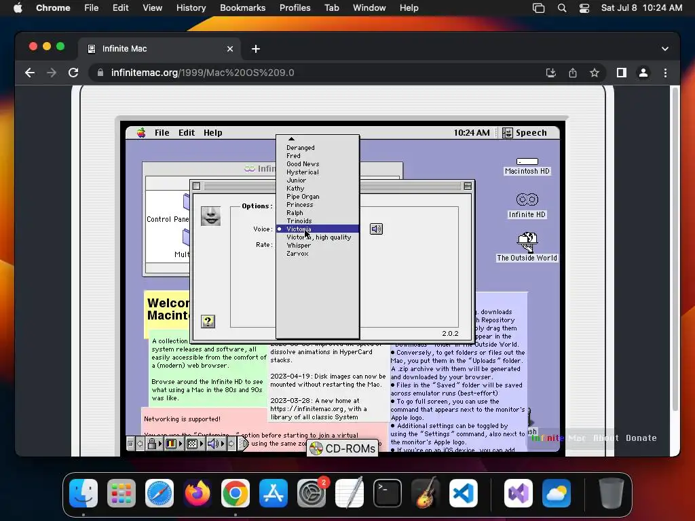Open monitor color depth strip module
This screenshot has height=521, width=695.
click(174, 444)
